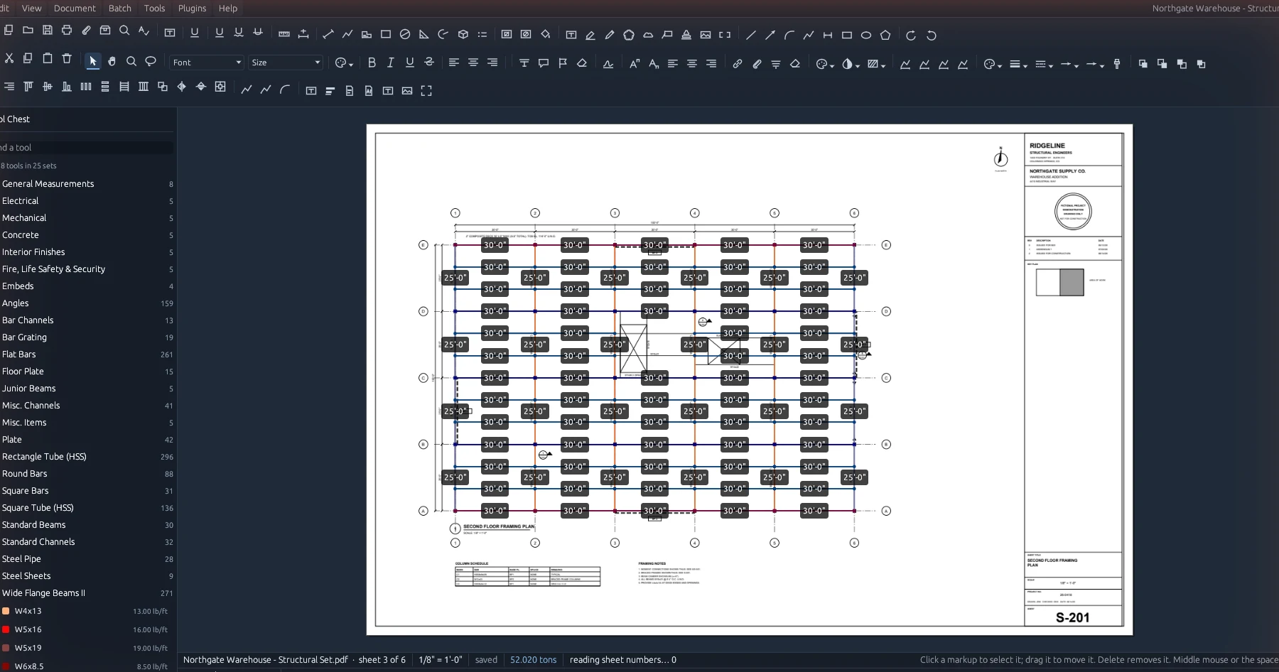Print the sheet with the printer icon
The image size is (1279, 672).
[67, 31]
